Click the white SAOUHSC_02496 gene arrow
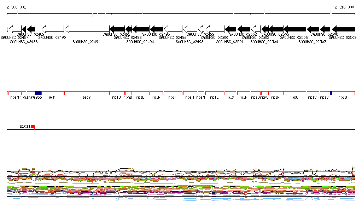Viewport: 362px width, 216px height. point(173,29)
